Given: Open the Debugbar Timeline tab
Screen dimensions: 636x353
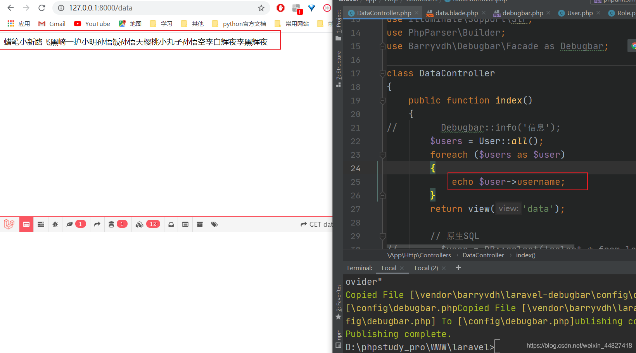Looking at the screenshot, I should tap(41, 224).
